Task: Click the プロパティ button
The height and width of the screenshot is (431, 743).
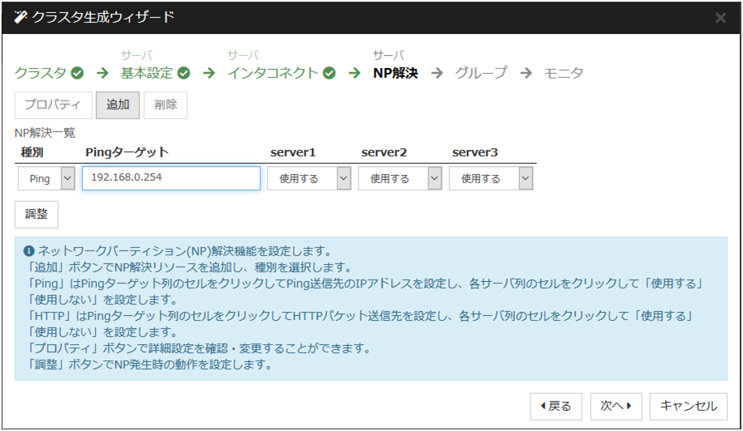Action: click(x=52, y=105)
